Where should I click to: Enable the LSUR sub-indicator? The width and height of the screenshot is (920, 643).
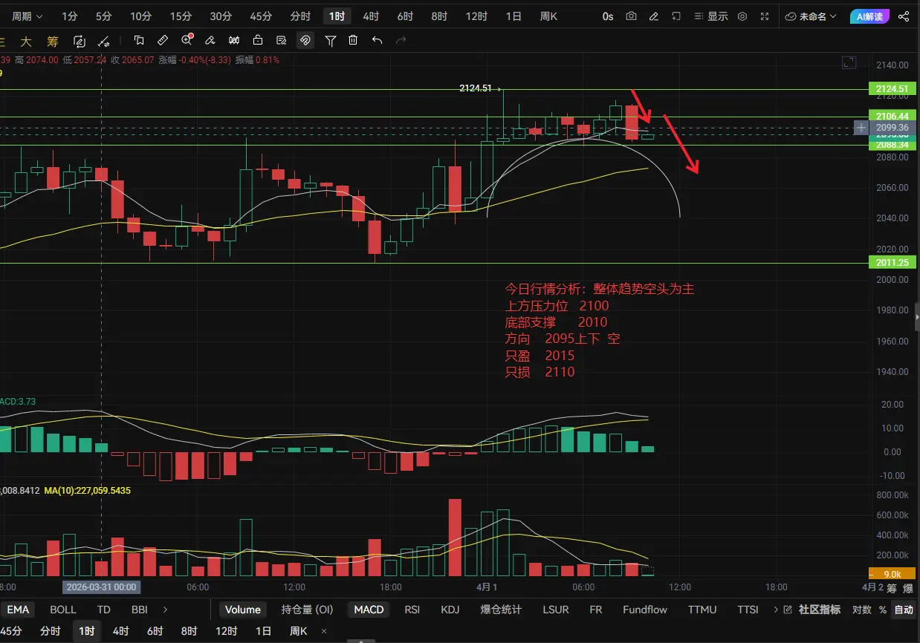(x=556, y=610)
